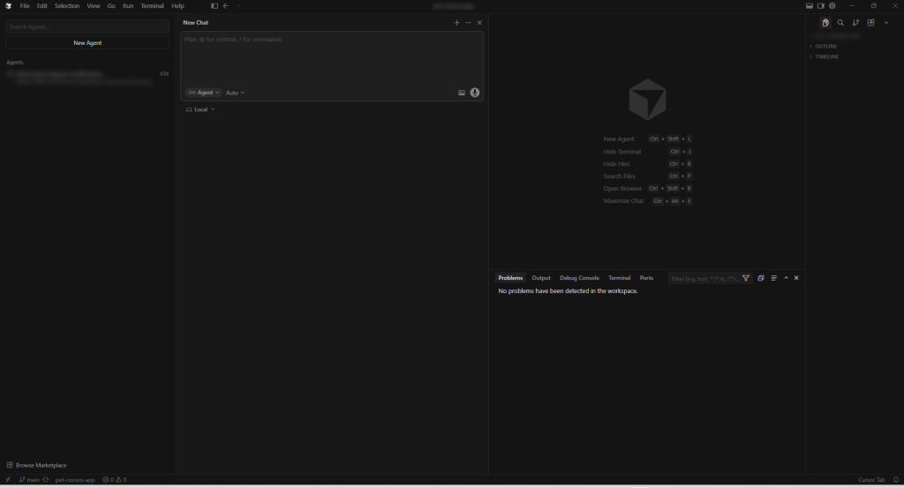
Task: Open the Problems panel filter funnel icon
Action: coord(746,278)
